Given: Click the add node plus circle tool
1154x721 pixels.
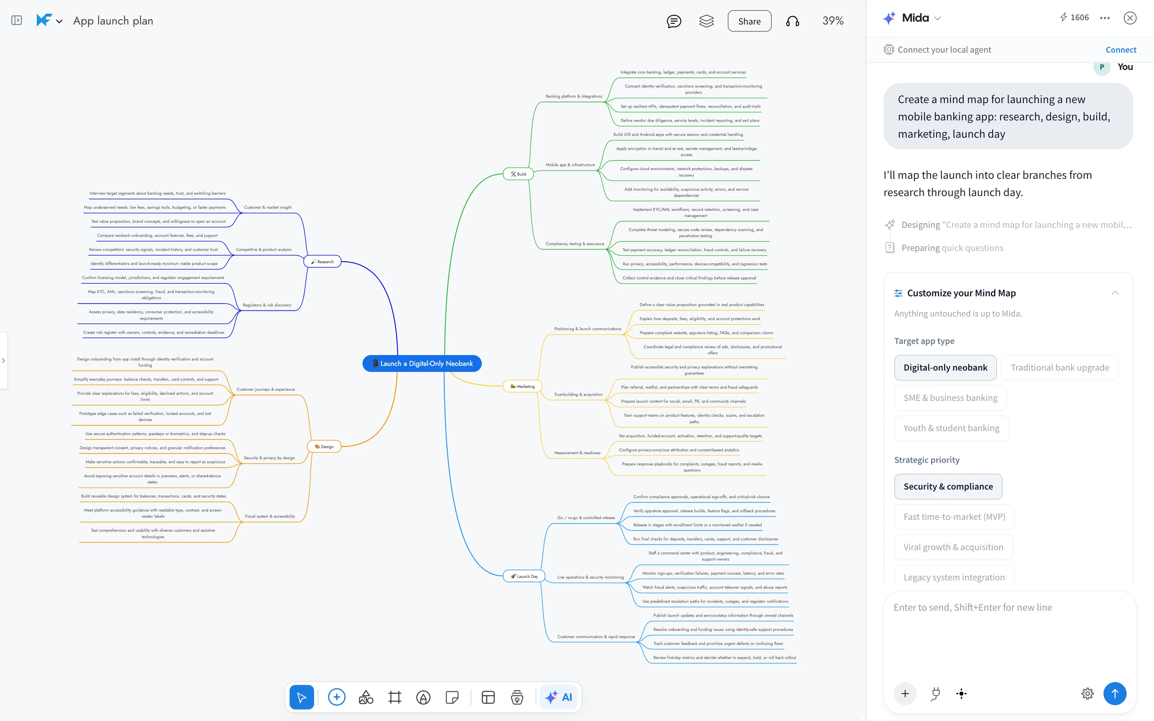Looking at the screenshot, I should pyautogui.click(x=337, y=697).
